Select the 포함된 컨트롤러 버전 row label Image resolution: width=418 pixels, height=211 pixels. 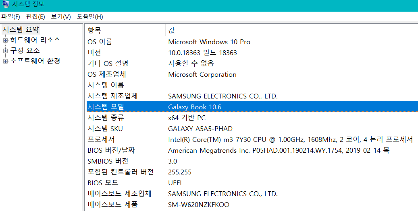coord(121,172)
